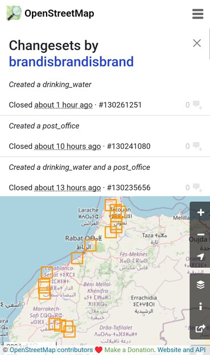Open the brandisbrandisbrand user profile link

click(x=71, y=62)
